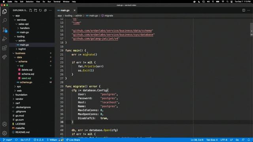253x142 pixels.
Task: Open the Search view in activity bar
Action: coord(4,21)
